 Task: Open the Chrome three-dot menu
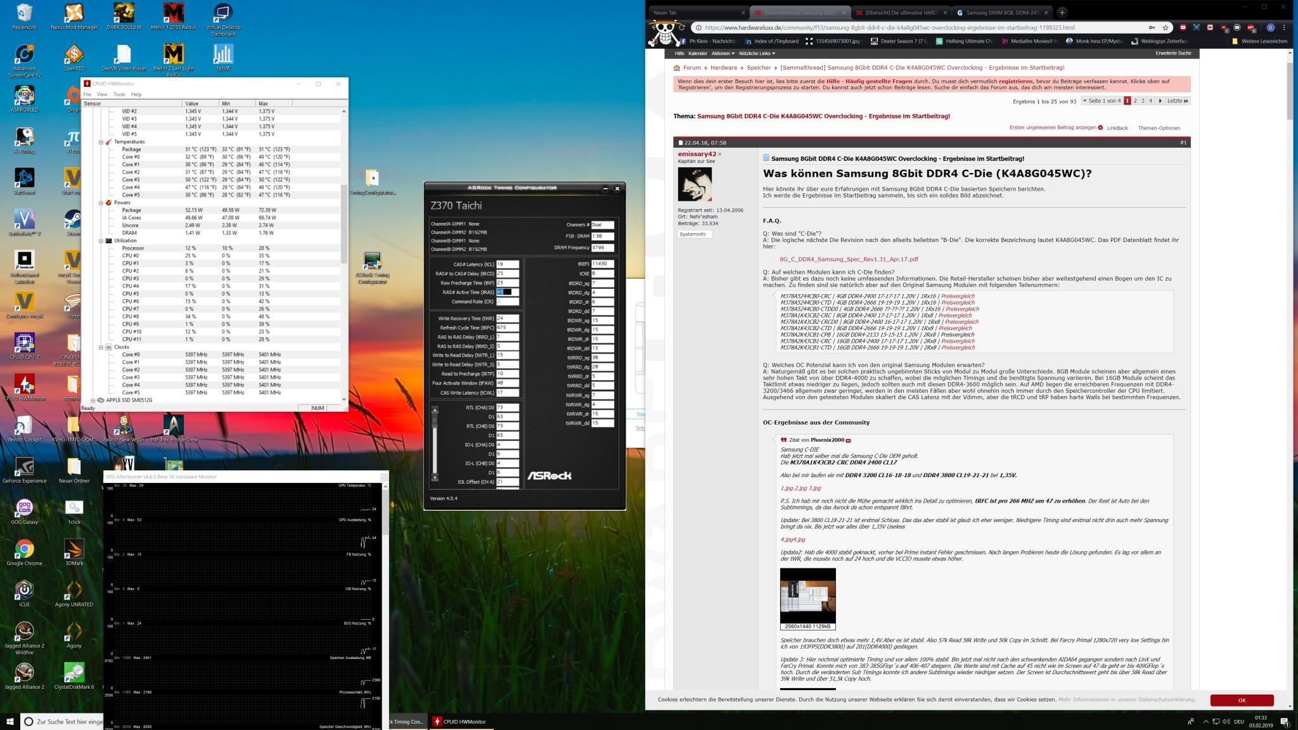coord(1284,28)
